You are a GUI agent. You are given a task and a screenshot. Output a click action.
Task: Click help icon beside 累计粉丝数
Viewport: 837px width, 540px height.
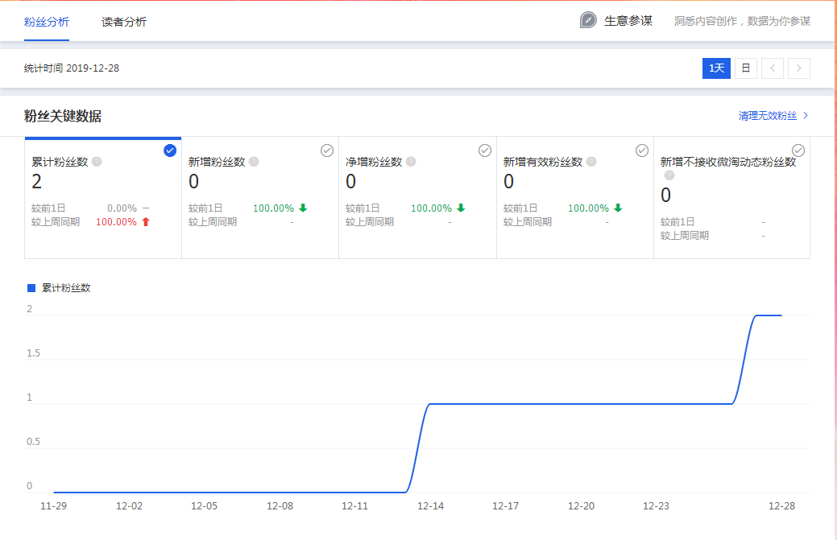point(97,162)
